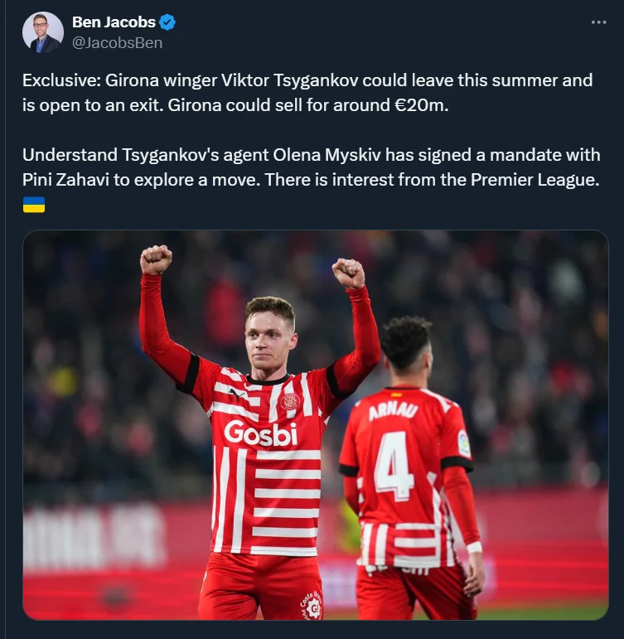
Task: Click the blue verified checkmark badge
Action: [x=167, y=22]
